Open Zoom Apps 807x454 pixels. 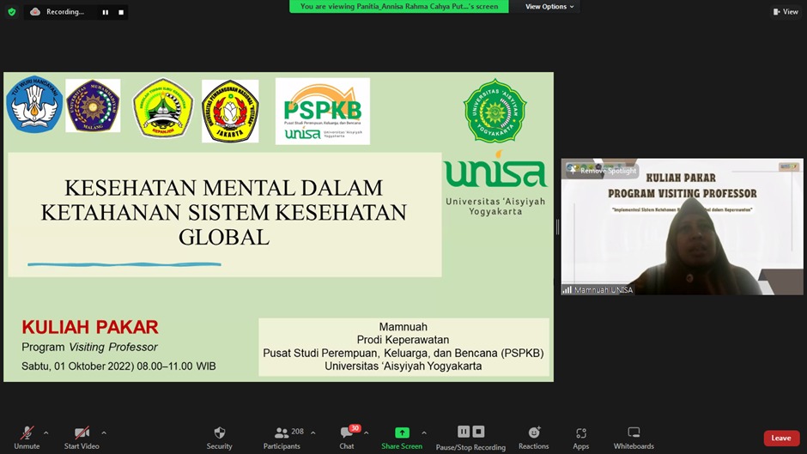point(581,437)
